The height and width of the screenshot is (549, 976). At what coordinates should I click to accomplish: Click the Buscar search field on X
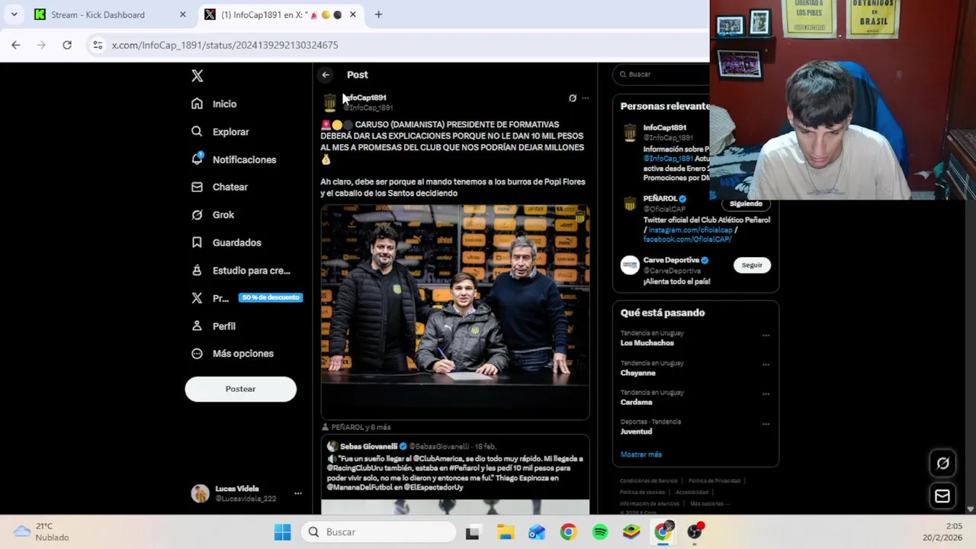[x=662, y=74]
